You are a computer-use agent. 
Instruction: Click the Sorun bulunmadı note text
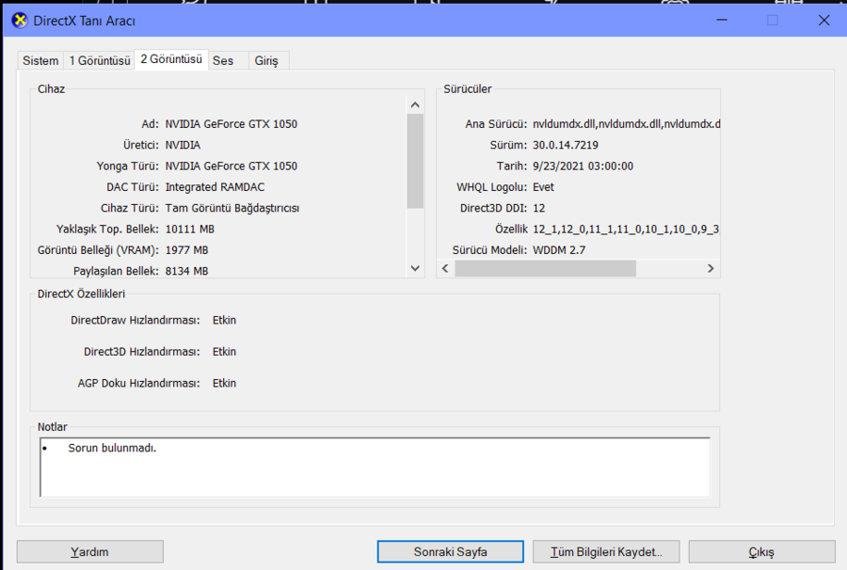(112, 448)
